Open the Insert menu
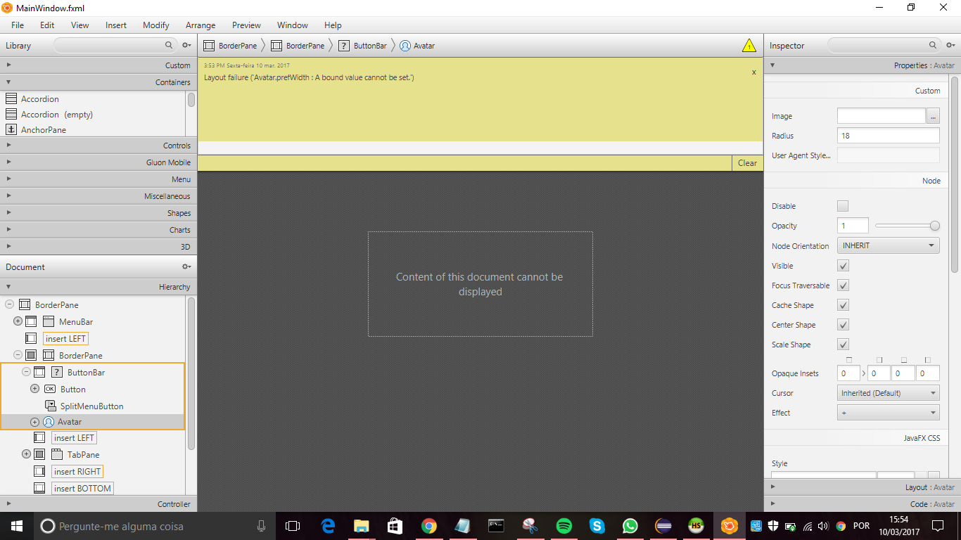The height and width of the screenshot is (540, 961). tap(116, 25)
